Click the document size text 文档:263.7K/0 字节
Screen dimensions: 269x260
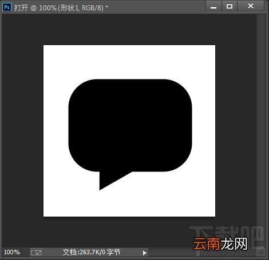(x=92, y=252)
